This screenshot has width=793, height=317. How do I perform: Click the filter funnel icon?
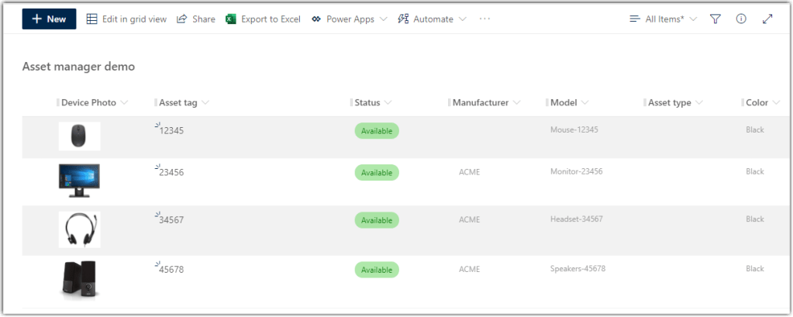coord(715,19)
